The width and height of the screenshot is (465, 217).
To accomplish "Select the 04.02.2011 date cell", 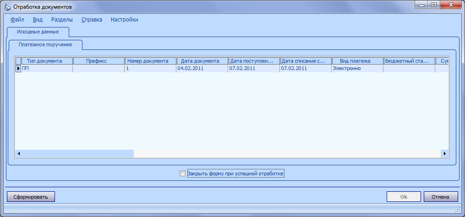I will [x=202, y=69].
